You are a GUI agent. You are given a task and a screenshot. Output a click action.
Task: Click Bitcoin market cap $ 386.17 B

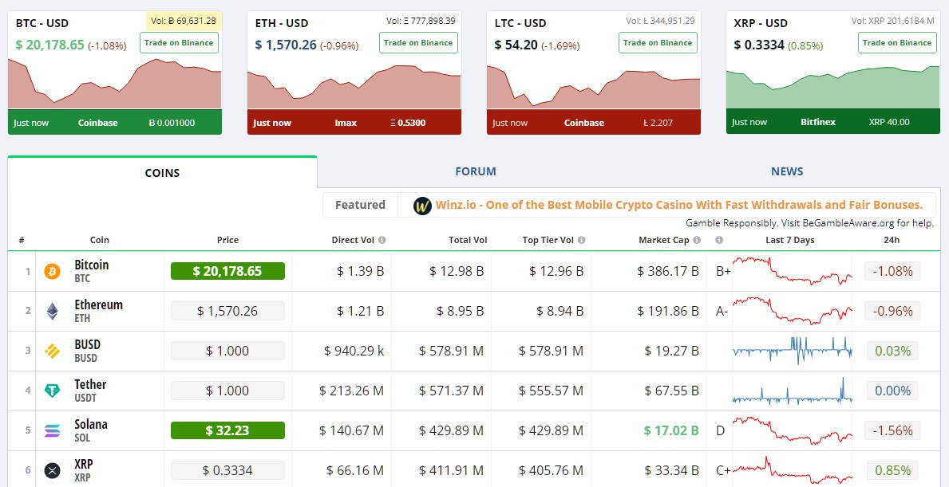click(x=667, y=271)
